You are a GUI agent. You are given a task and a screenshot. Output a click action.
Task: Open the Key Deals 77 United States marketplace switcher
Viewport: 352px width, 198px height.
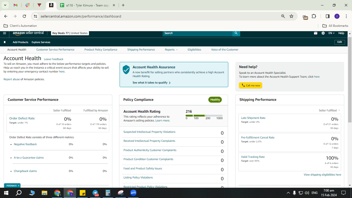pyautogui.click(x=70, y=33)
